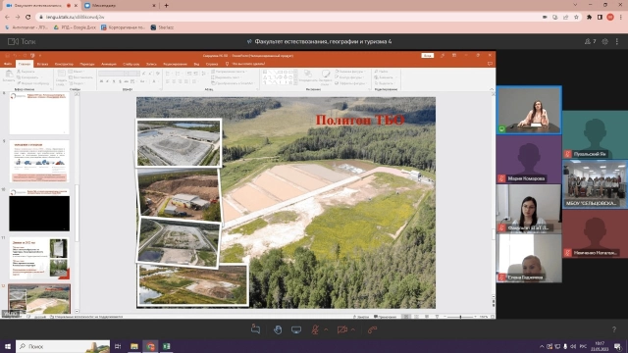This screenshot has width=628, height=353.
Task: Reload the page in the browser toolbar
Action: 28,18
